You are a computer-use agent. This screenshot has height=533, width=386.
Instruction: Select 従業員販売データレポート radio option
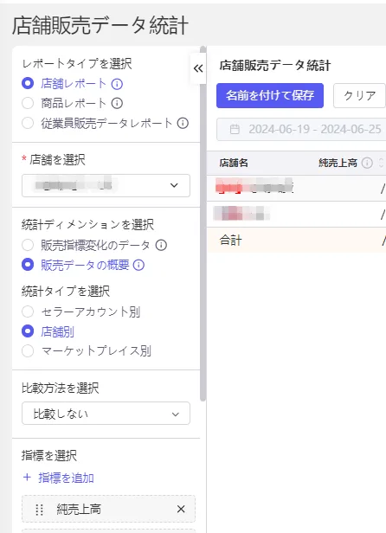28,123
